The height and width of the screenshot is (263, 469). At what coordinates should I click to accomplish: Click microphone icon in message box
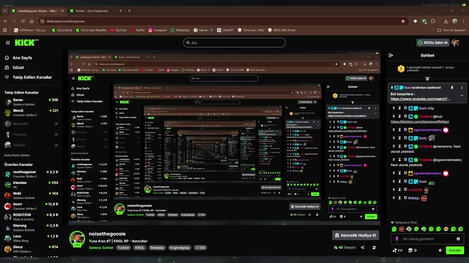(x=396, y=239)
